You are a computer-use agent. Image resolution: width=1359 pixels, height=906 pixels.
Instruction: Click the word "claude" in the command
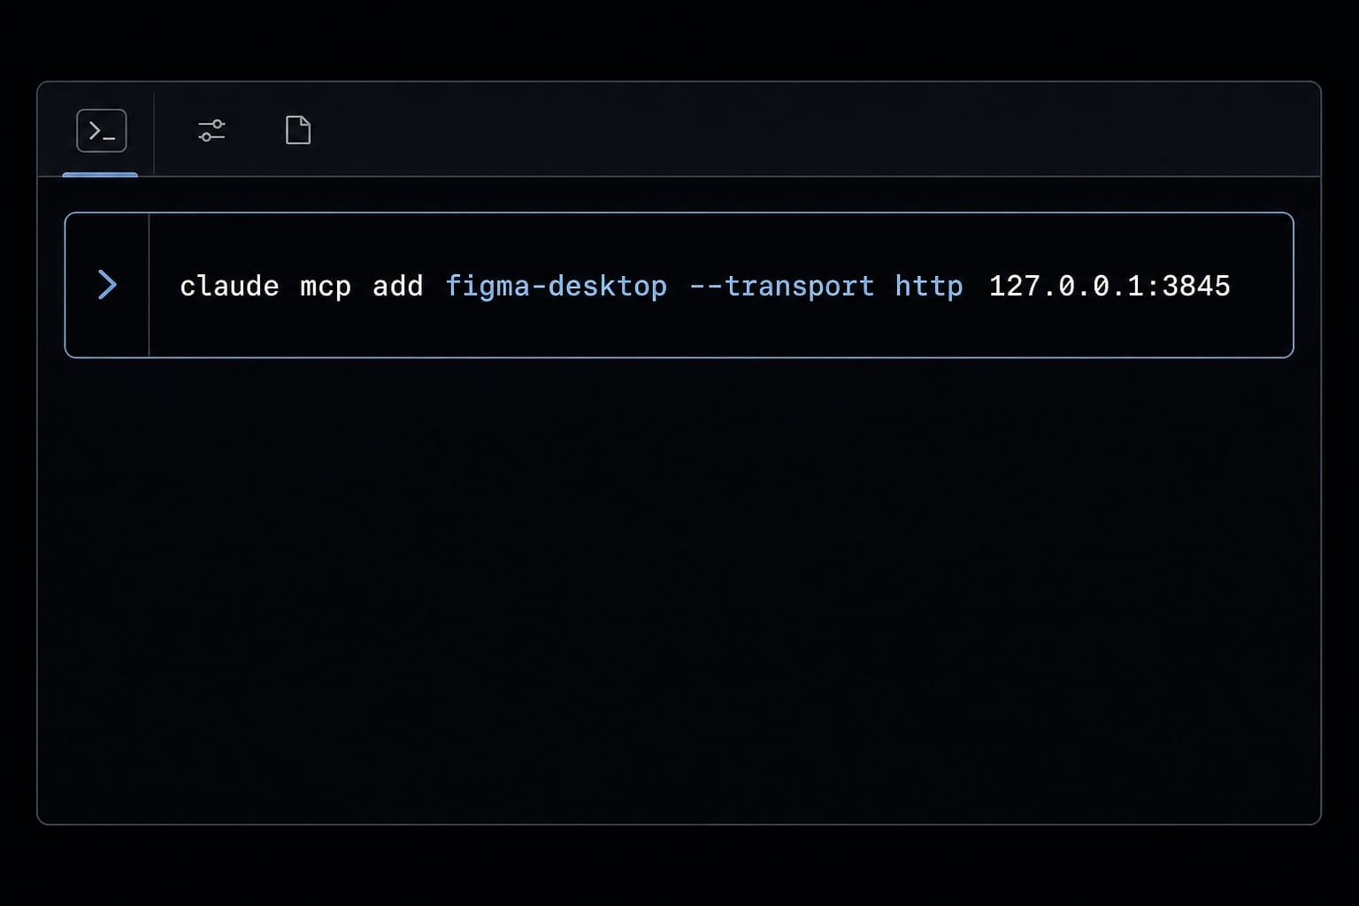click(x=229, y=286)
